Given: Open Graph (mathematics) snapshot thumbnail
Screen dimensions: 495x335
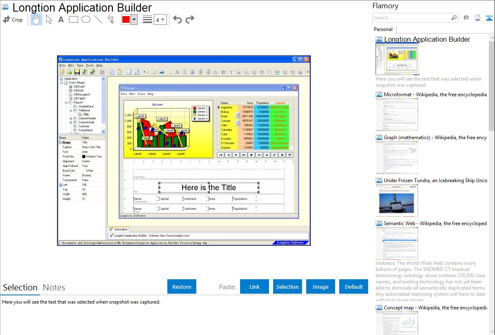Looking at the screenshot, I should pos(397,157).
